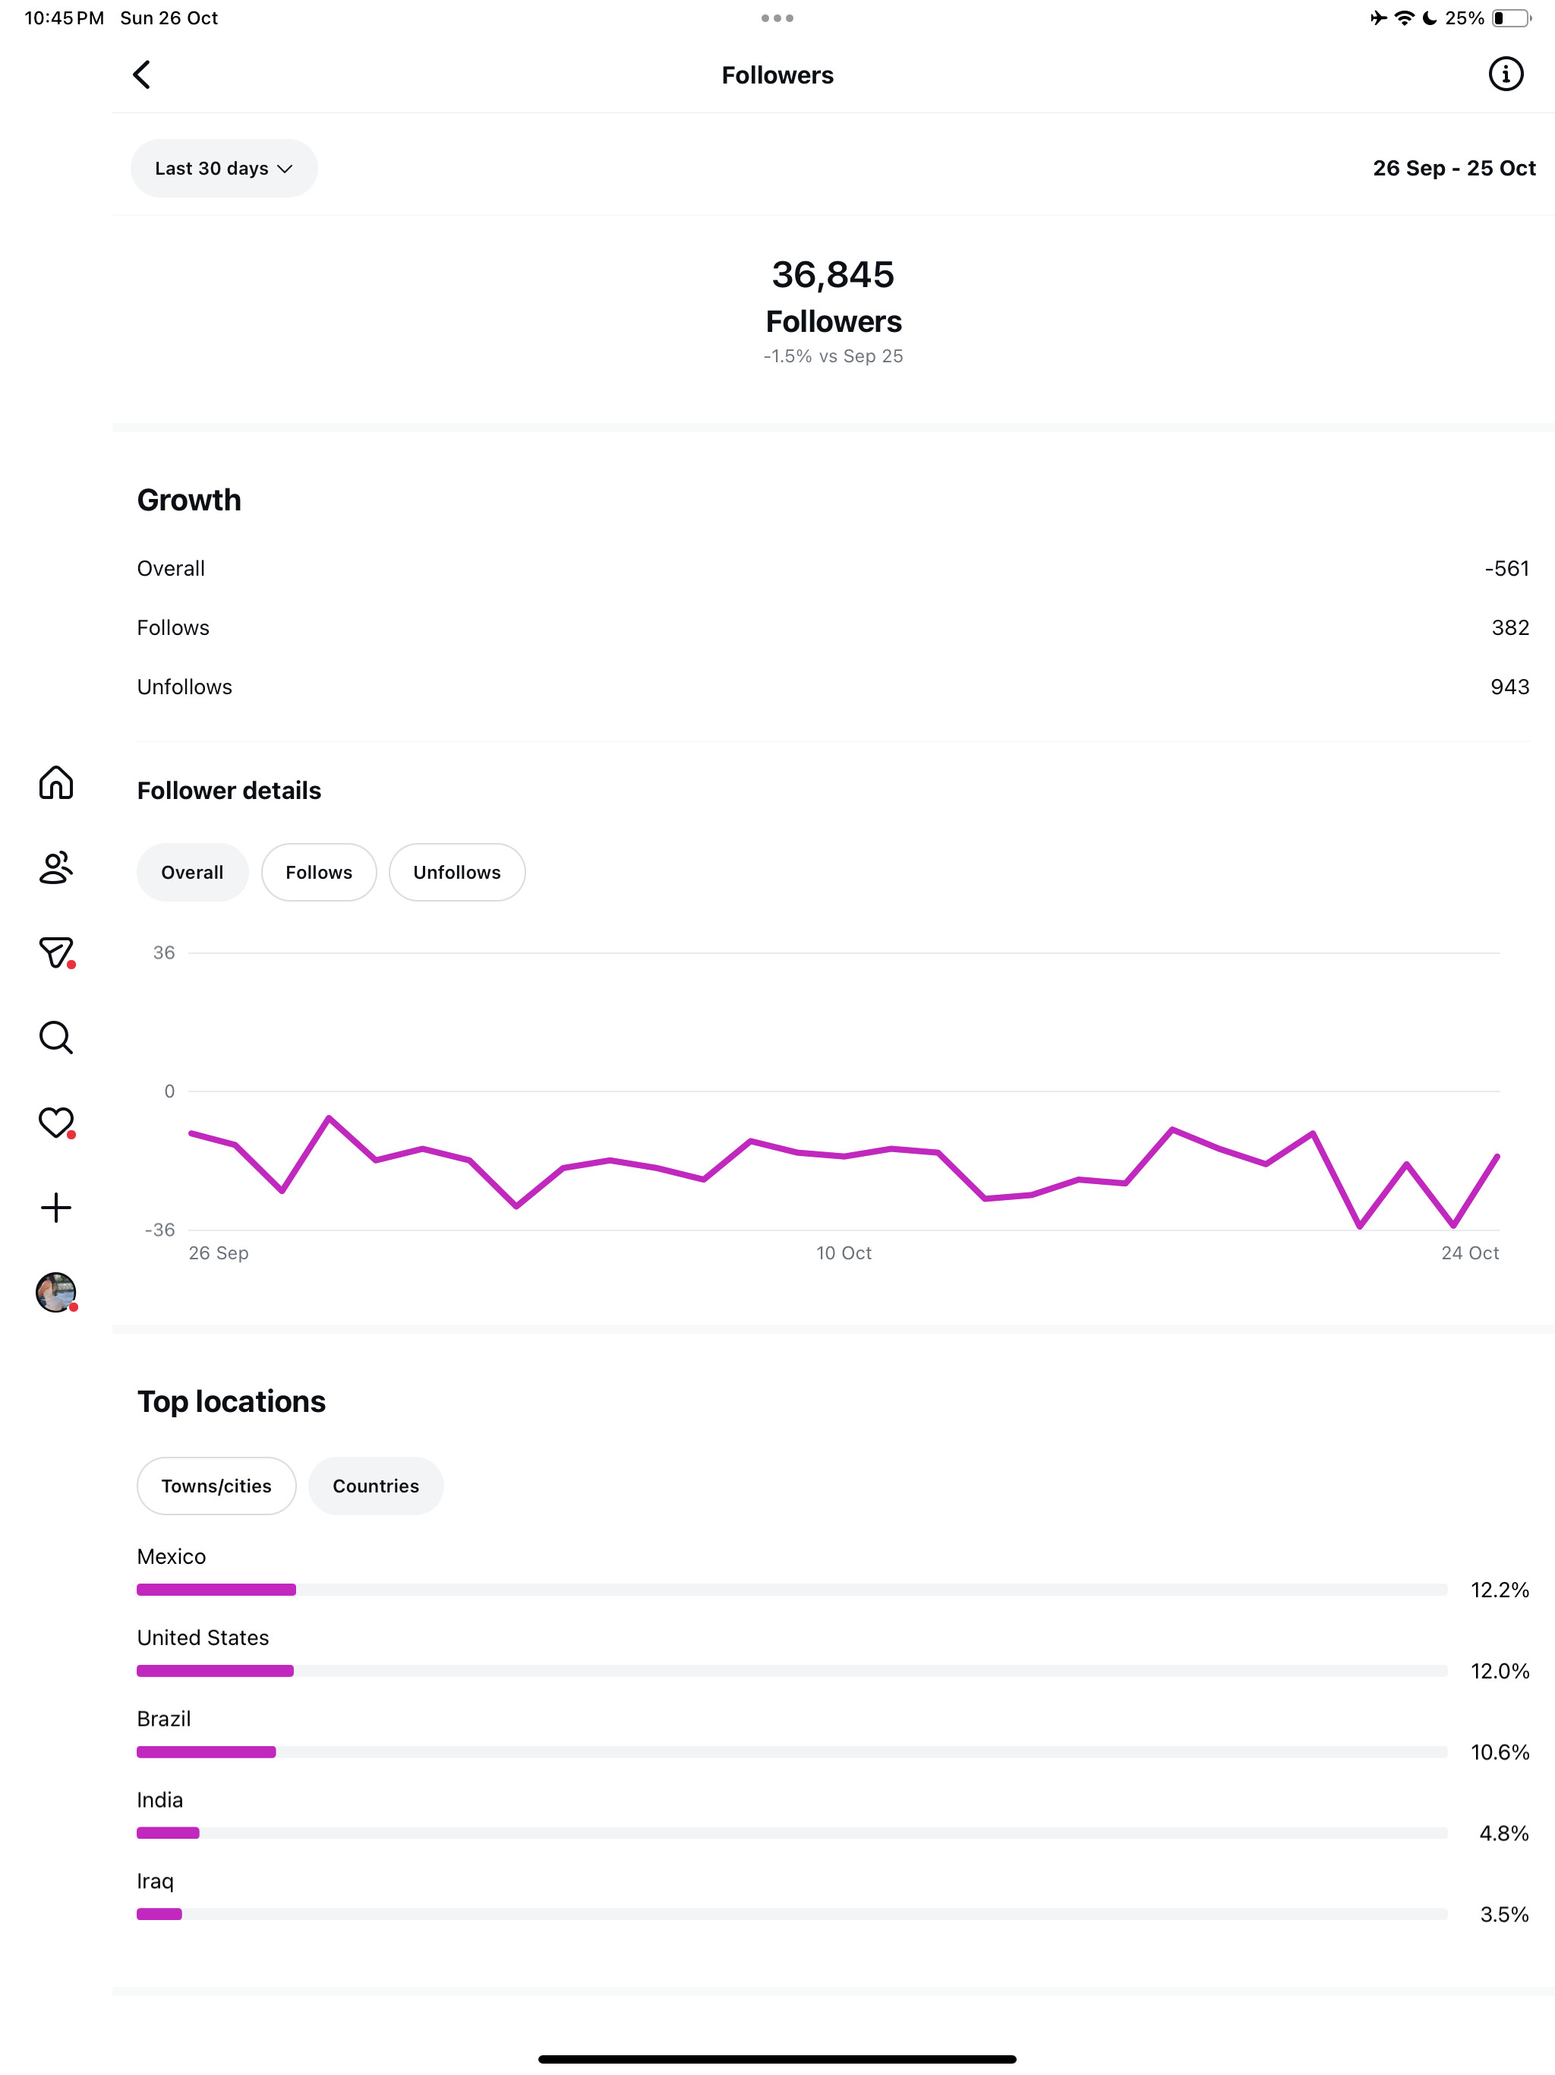The height and width of the screenshot is (2075, 1555).
Task: Create new post with plus icon
Action: click(56, 1208)
